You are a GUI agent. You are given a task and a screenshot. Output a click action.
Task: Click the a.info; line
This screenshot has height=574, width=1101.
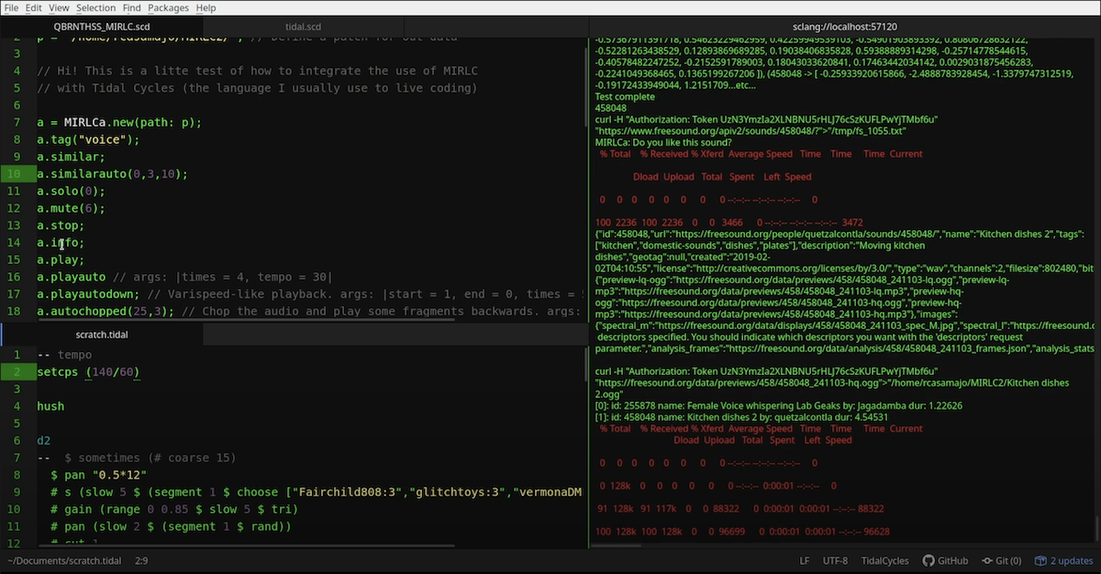(x=61, y=243)
